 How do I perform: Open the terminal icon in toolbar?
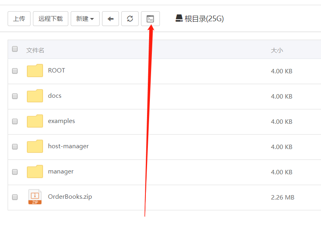pyautogui.click(x=150, y=19)
